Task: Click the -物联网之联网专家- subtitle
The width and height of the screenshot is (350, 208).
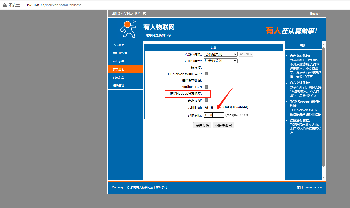Action: tap(158, 35)
